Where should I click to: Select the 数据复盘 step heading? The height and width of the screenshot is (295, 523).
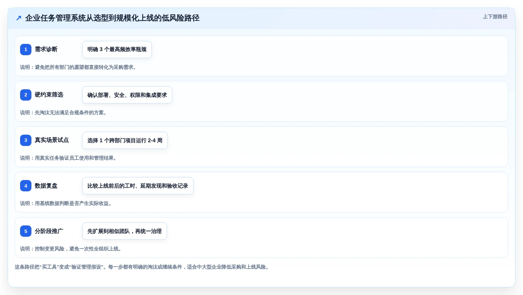(46, 186)
